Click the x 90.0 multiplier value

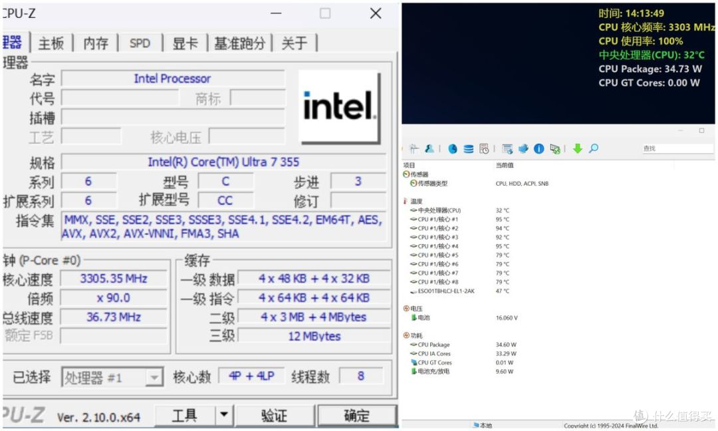[114, 298]
